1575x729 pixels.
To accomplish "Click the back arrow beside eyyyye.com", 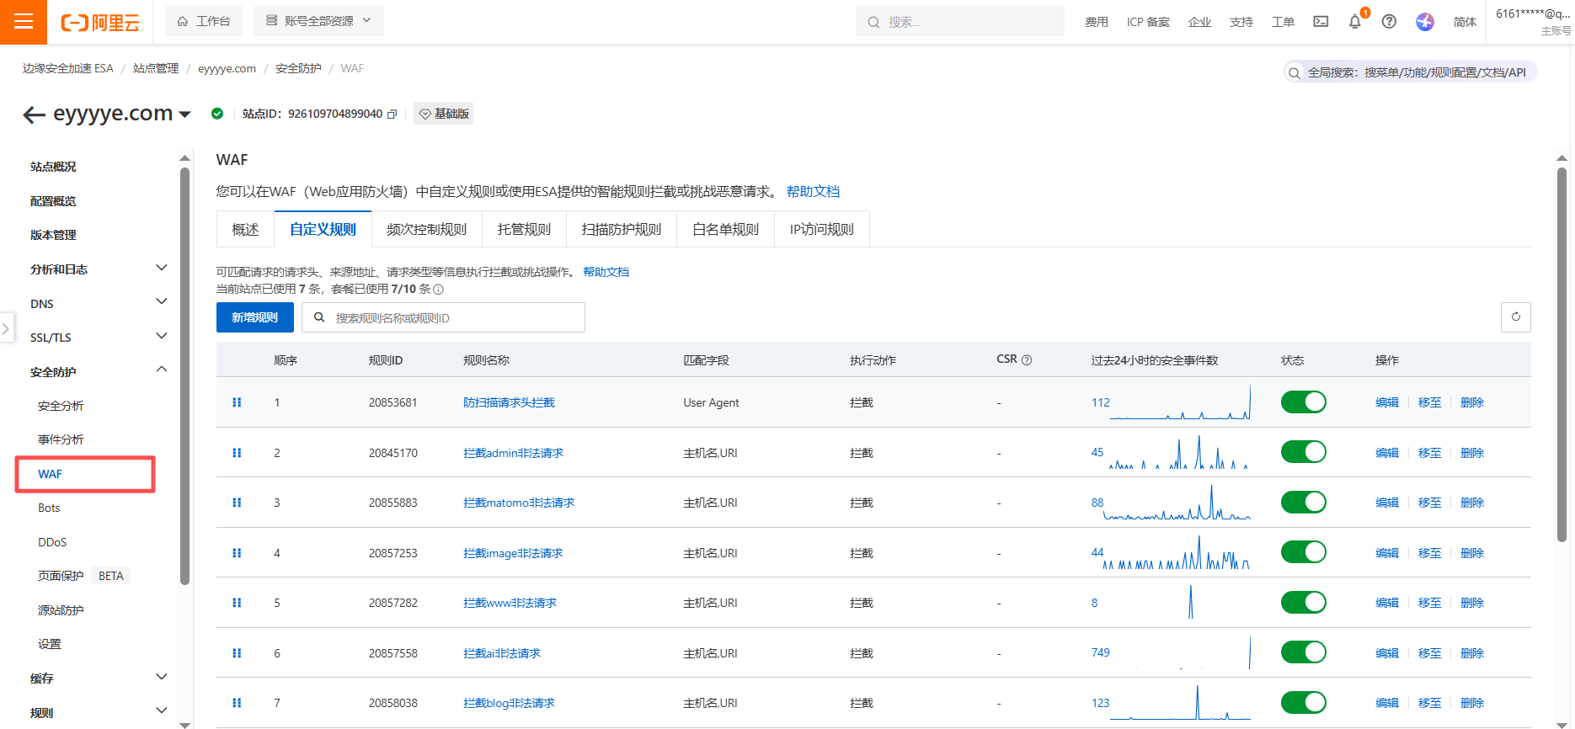I will (x=34, y=114).
